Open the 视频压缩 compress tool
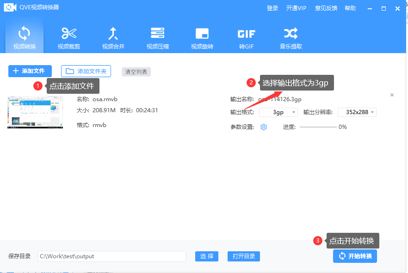The width and height of the screenshot is (408, 273). coord(158,37)
